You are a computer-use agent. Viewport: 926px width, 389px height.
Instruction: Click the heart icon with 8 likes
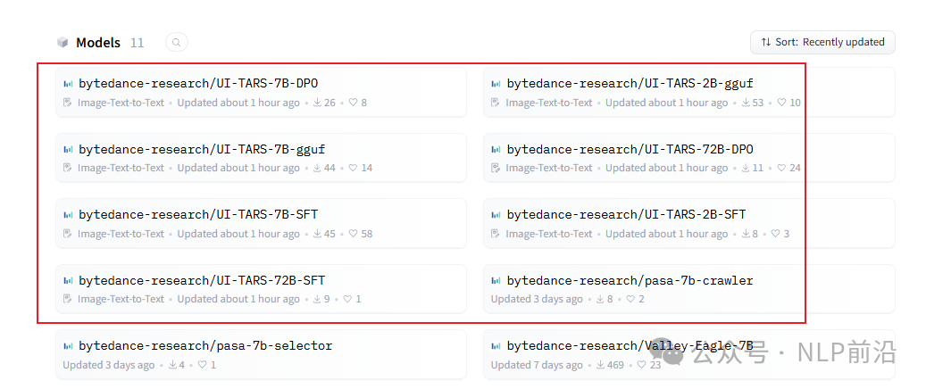[x=353, y=103]
